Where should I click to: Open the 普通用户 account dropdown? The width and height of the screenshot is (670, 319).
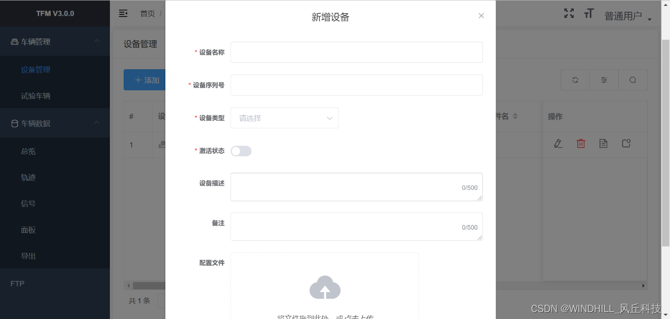(x=628, y=16)
